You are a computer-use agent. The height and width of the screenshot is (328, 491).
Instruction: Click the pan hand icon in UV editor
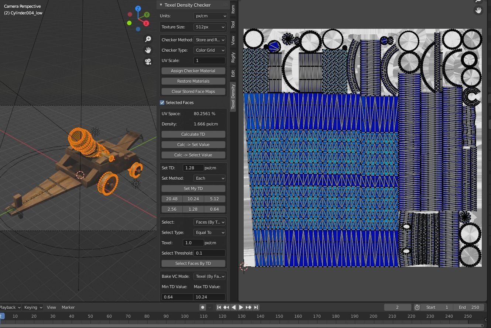pyautogui.click(x=478, y=10)
